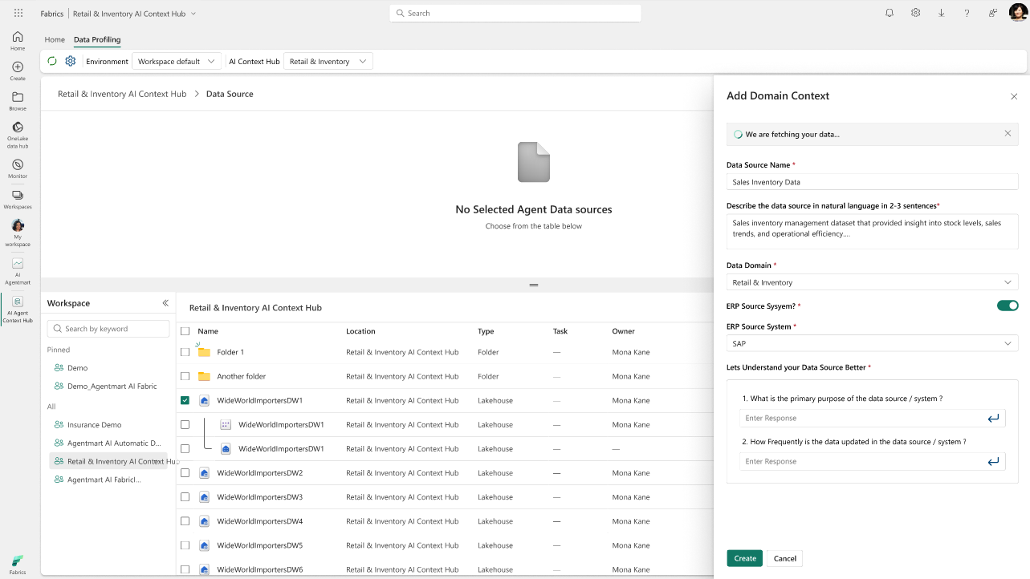The width and height of the screenshot is (1030, 579).
Task: Click the Data Source Name field
Action: (873, 182)
